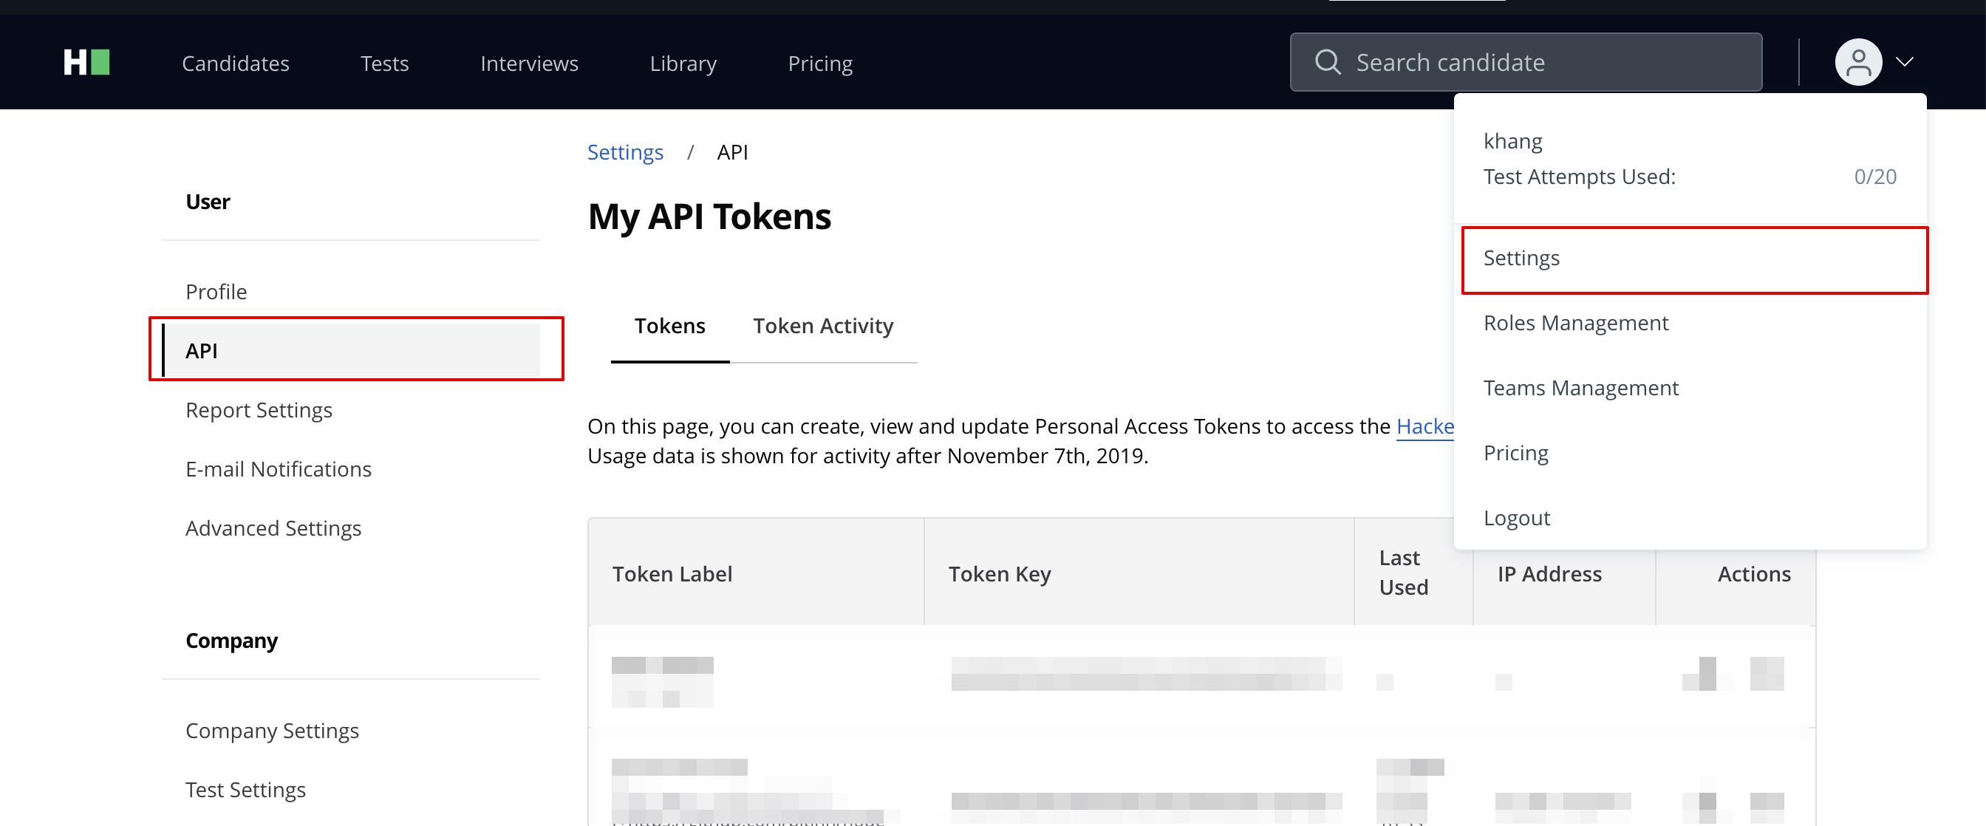Open Report Settings in sidebar

pyautogui.click(x=259, y=410)
